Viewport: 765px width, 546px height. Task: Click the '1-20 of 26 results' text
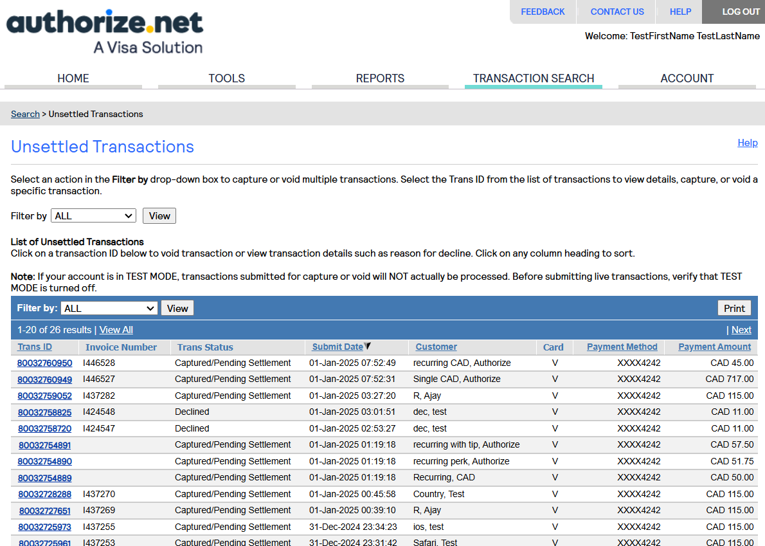point(54,330)
